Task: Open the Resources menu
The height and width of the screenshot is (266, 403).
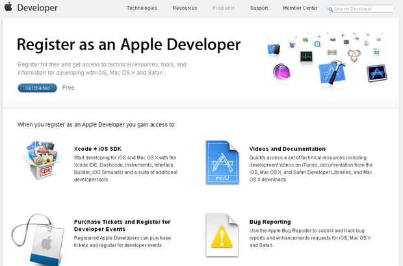Action: pyautogui.click(x=185, y=8)
